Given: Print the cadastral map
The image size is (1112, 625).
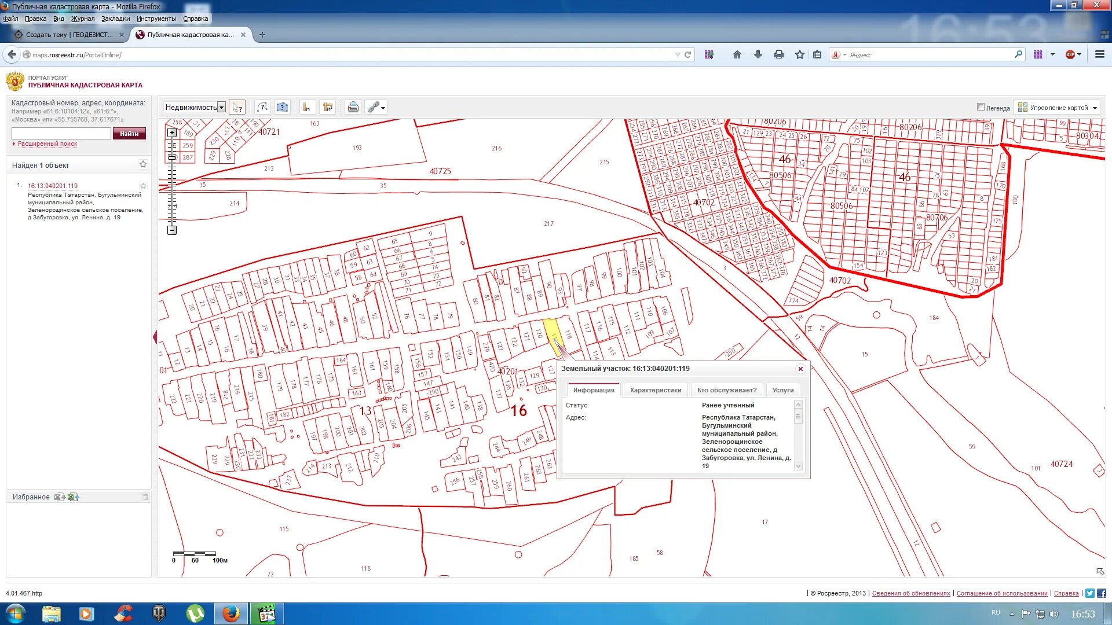Looking at the screenshot, I should [x=353, y=107].
